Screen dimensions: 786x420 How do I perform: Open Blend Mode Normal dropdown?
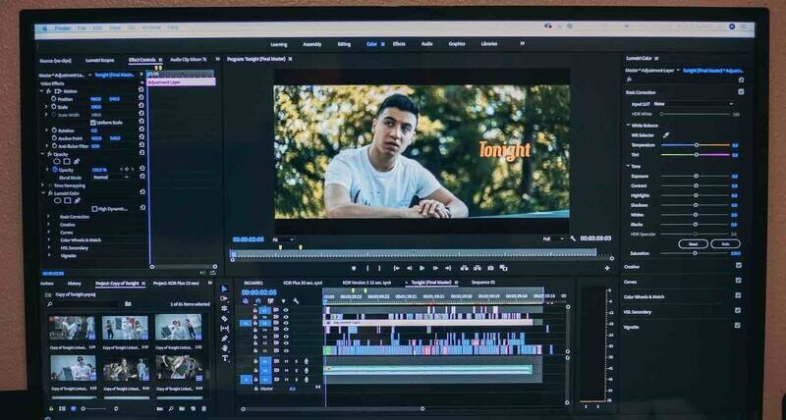coord(110,178)
